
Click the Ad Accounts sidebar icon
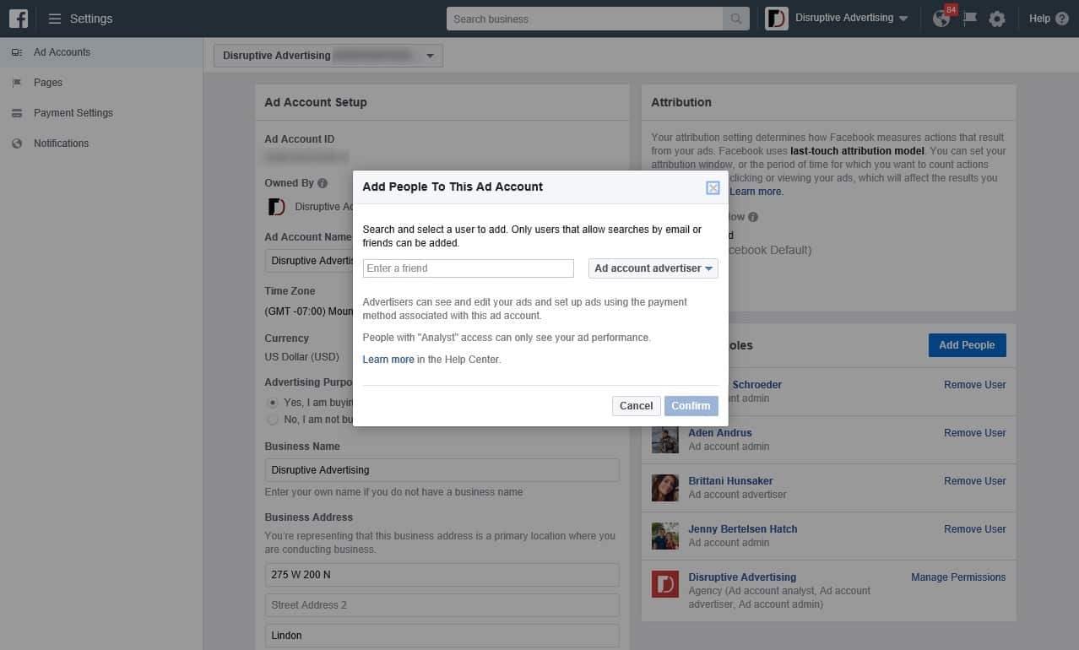point(17,52)
